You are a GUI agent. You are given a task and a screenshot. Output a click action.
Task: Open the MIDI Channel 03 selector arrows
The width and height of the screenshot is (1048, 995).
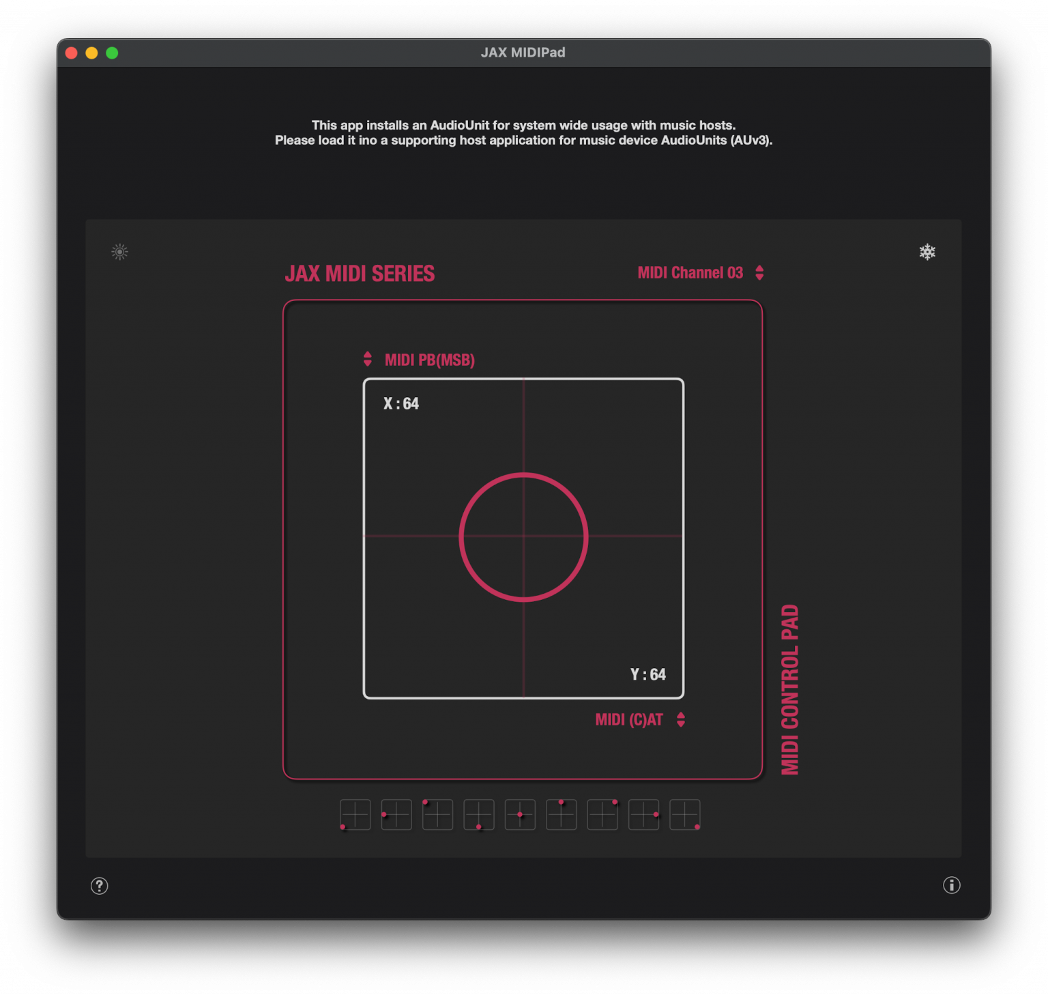pyautogui.click(x=759, y=272)
